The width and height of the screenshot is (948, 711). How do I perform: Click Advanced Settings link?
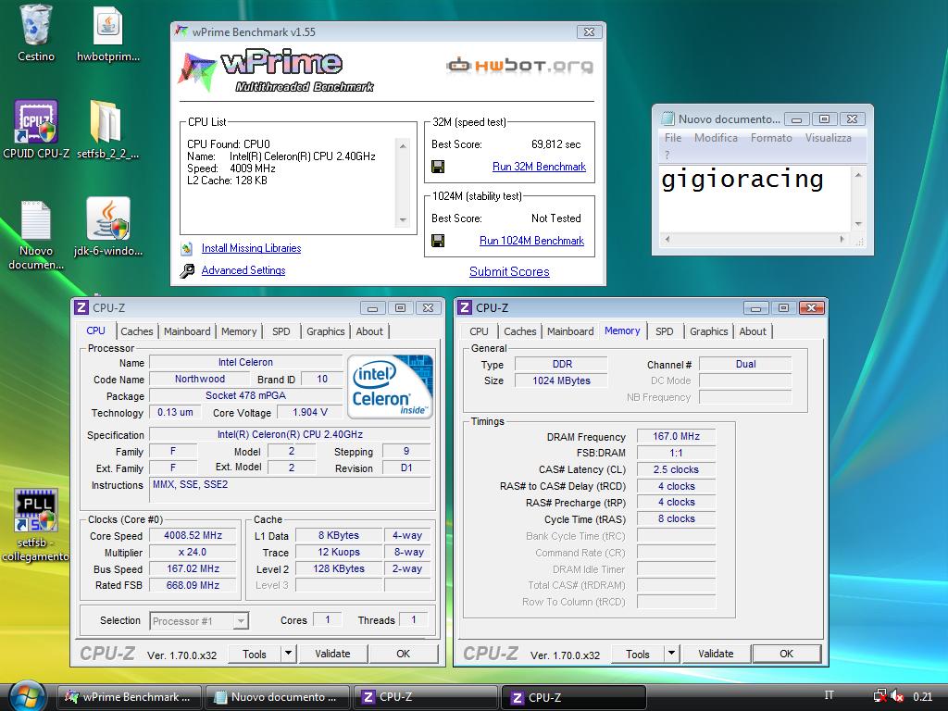coord(243,270)
